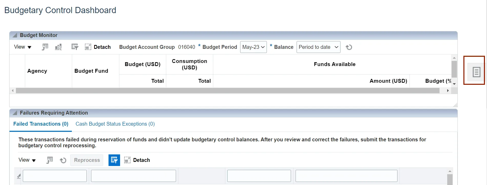Viewport: 487px width, 185px height.
Task: Click the Reprocess button
Action: (87, 160)
